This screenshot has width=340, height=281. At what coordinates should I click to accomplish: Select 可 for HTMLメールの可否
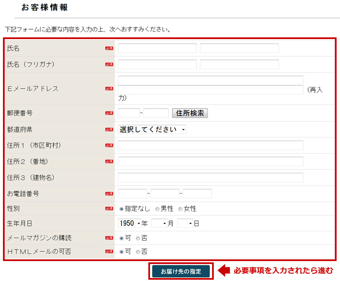point(122,252)
